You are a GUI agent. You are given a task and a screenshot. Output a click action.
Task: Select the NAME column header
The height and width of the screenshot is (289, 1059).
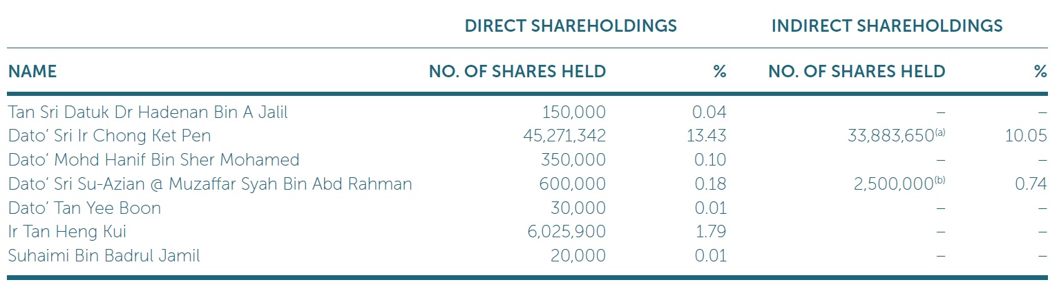[32, 71]
